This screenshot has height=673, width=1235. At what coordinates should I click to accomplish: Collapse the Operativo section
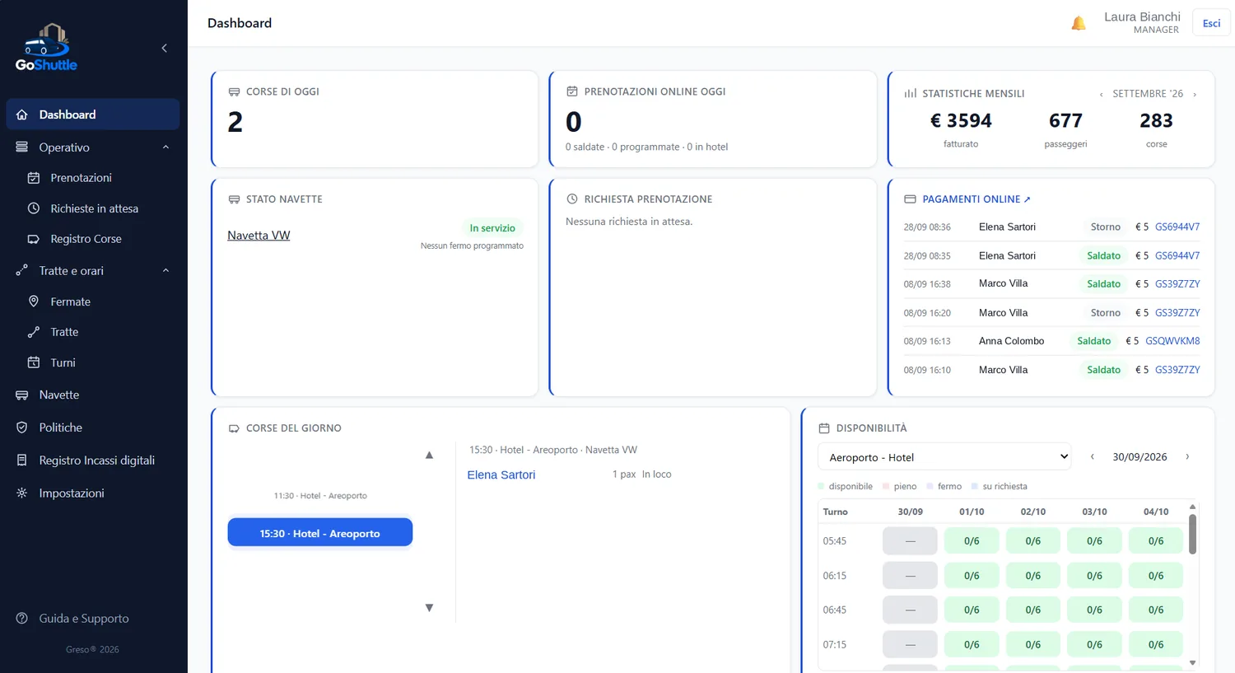(x=165, y=147)
